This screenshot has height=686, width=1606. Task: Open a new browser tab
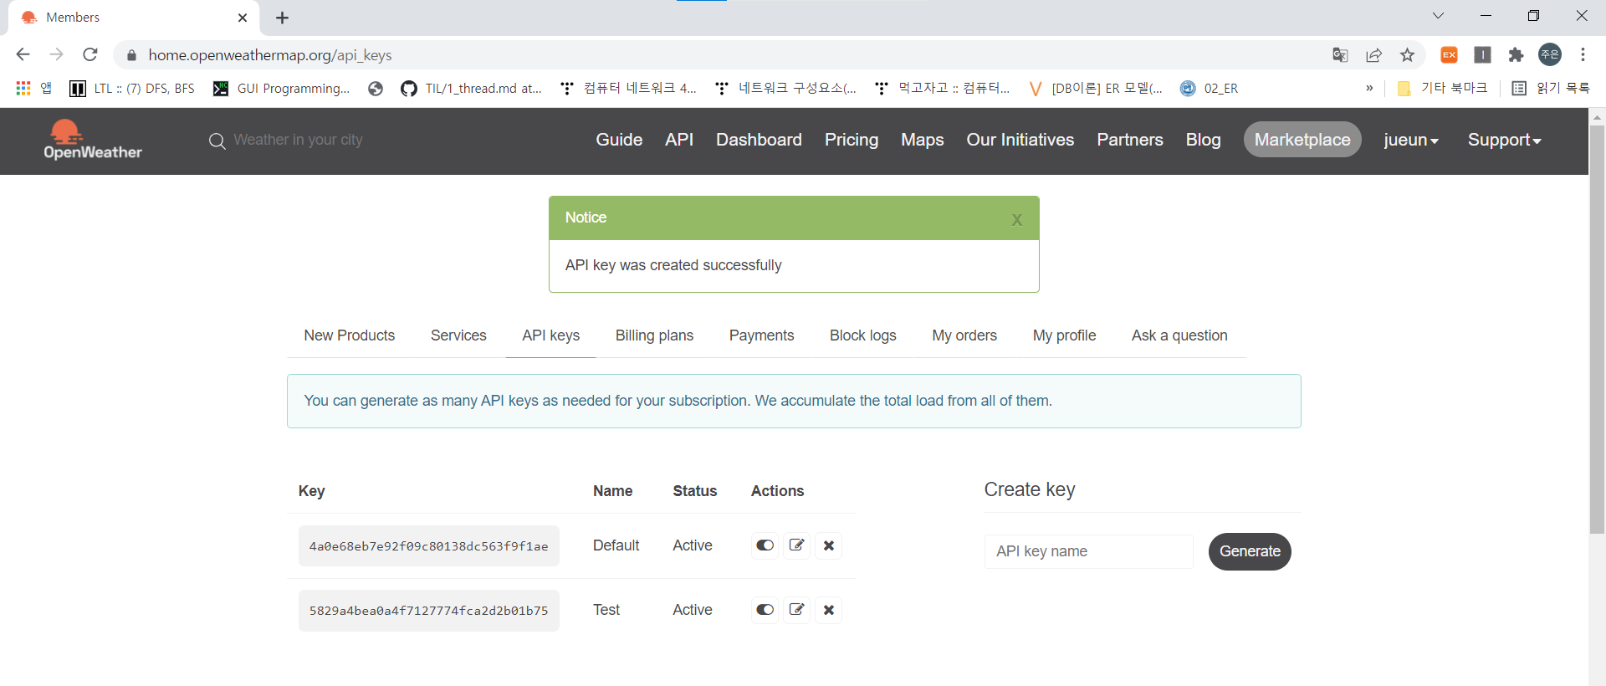[x=282, y=18]
